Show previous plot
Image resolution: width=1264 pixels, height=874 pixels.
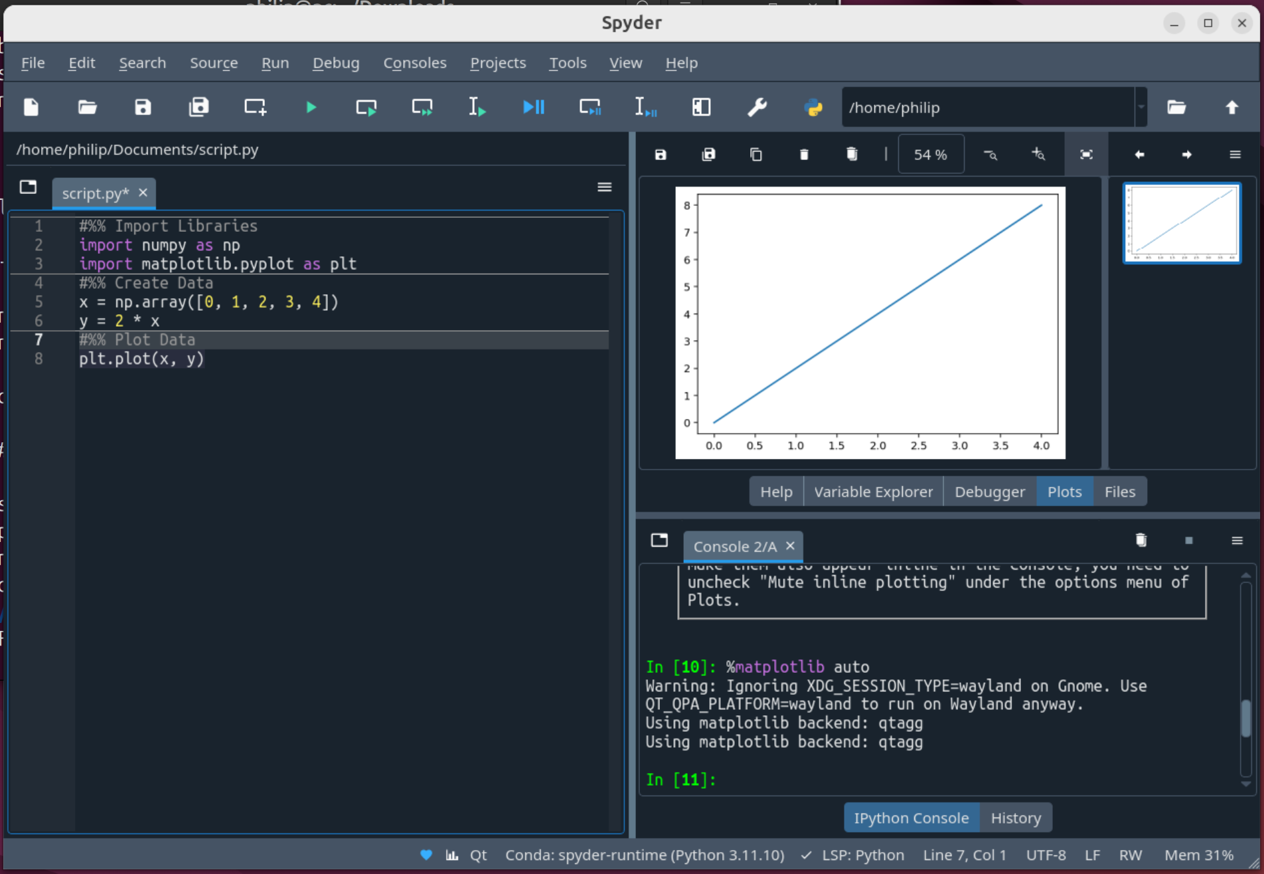click(x=1139, y=155)
